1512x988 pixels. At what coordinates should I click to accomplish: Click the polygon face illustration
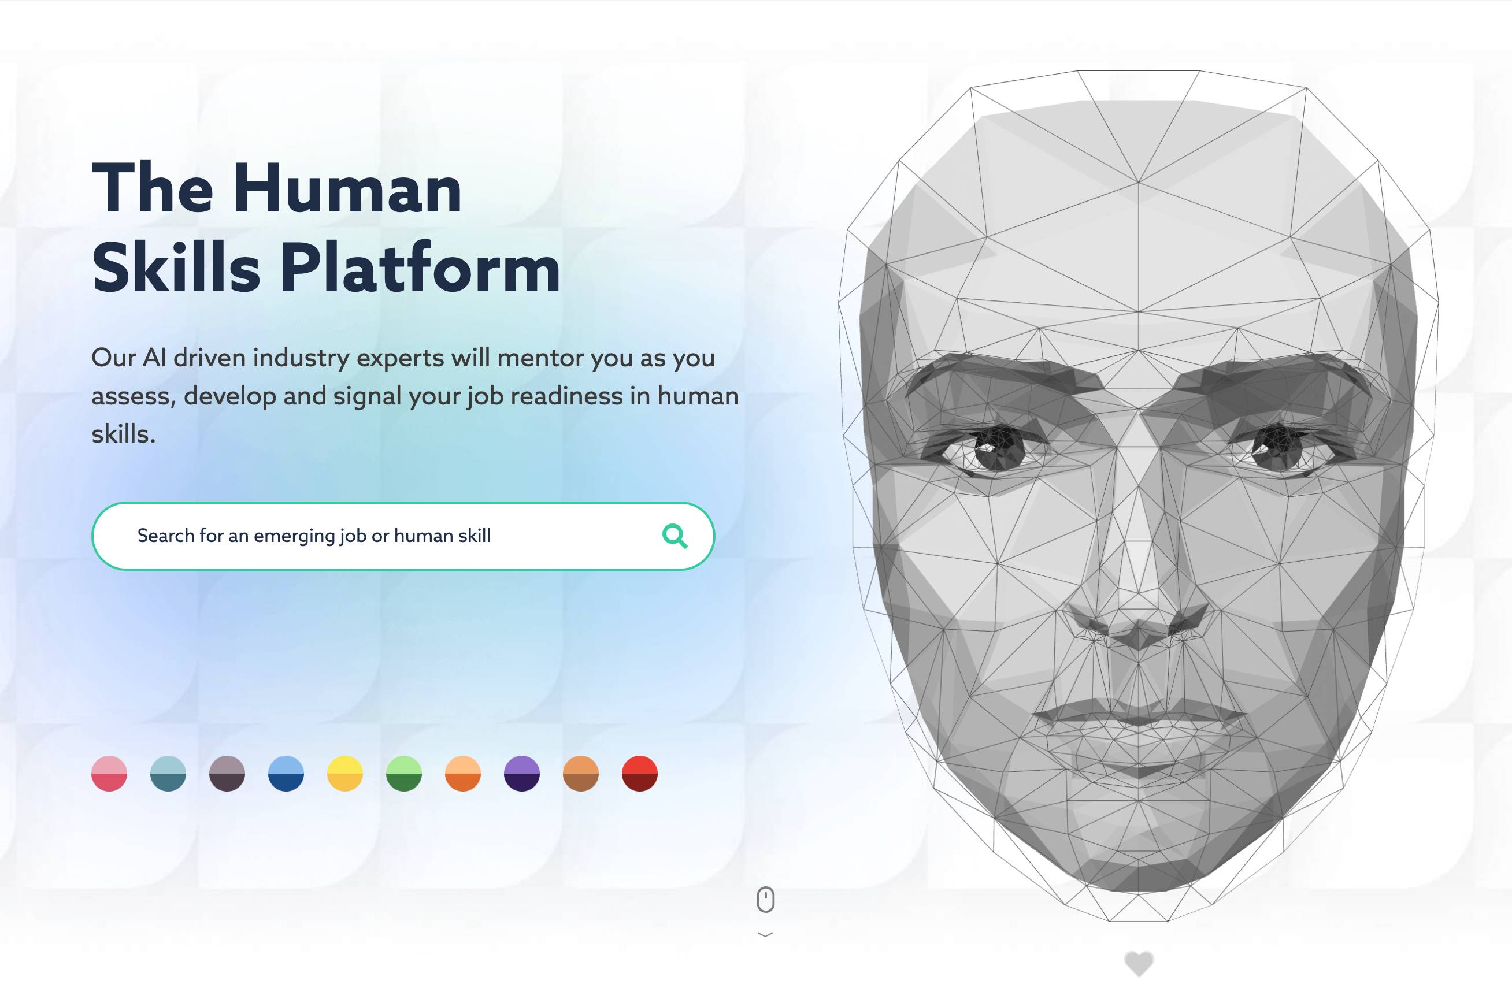coord(1139,495)
